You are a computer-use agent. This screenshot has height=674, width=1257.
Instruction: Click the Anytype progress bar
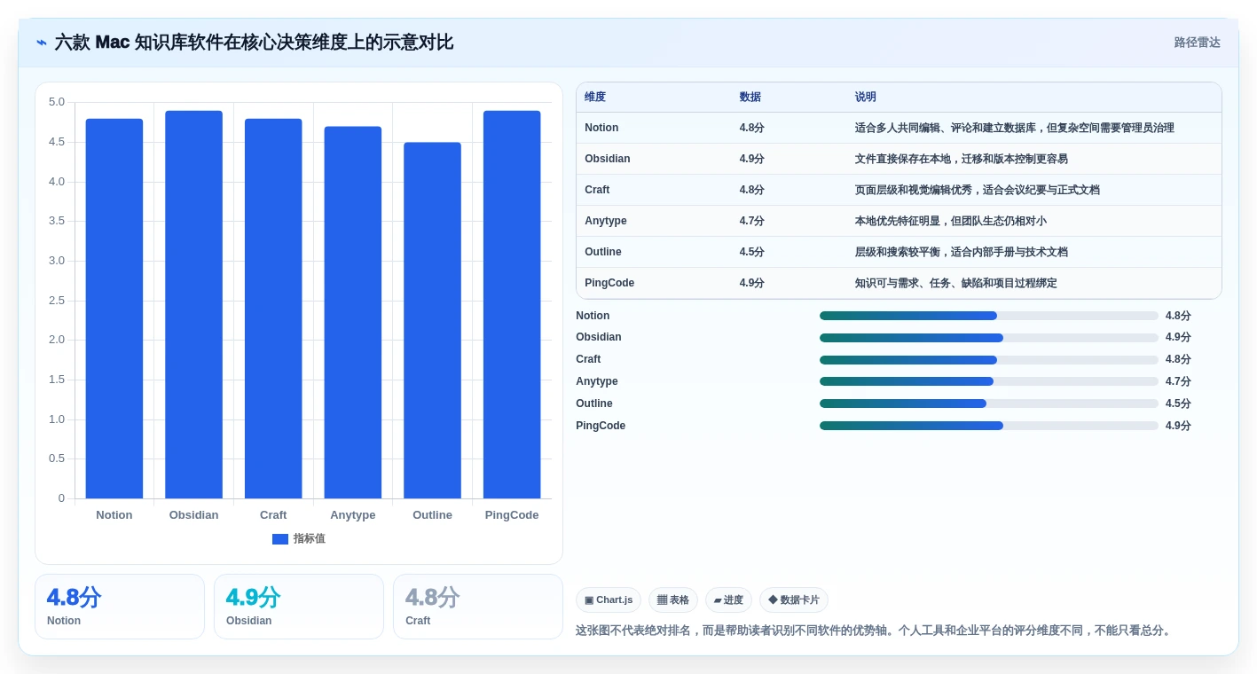tap(989, 381)
